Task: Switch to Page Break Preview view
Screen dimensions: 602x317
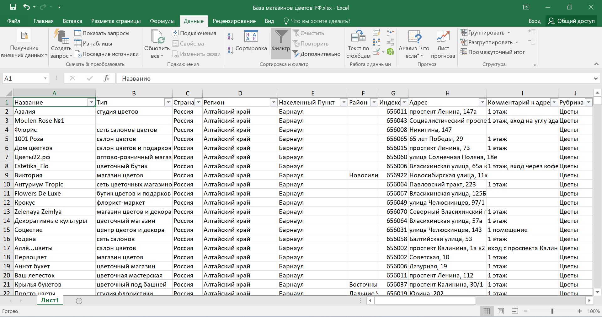Action: (x=515, y=311)
